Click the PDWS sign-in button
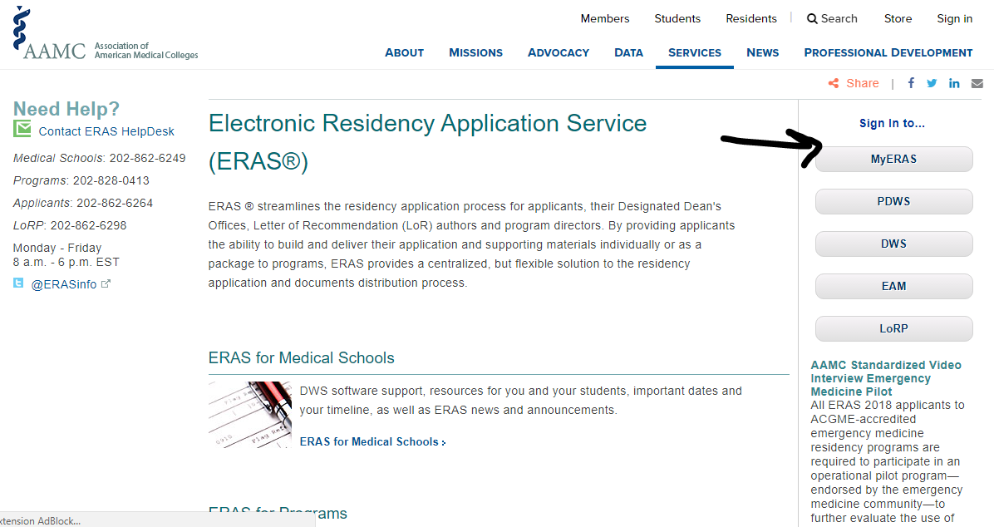 pyautogui.click(x=893, y=201)
